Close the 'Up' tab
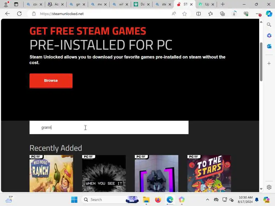Viewport: 275px width, 206px height. click(x=213, y=4)
